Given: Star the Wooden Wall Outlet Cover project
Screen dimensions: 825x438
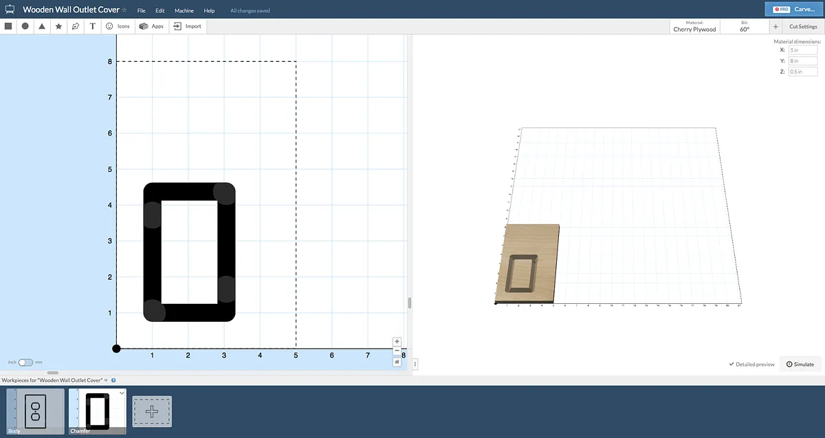Looking at the screenshot, I should click(x=124, y=10).
